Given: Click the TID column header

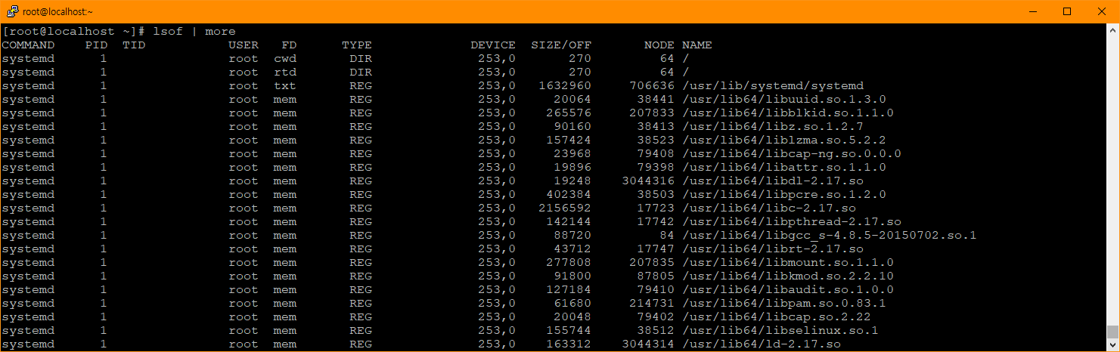Looking at the screenshot, I should (134, 45).
